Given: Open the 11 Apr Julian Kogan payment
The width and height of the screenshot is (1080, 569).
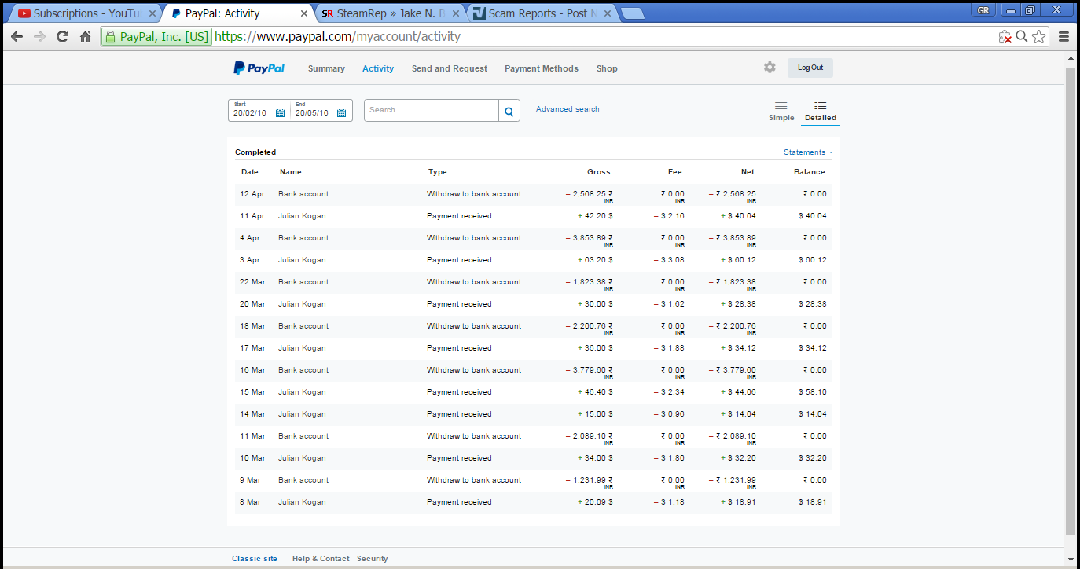Looking at the screenshot, I should [x=302, y=216].
